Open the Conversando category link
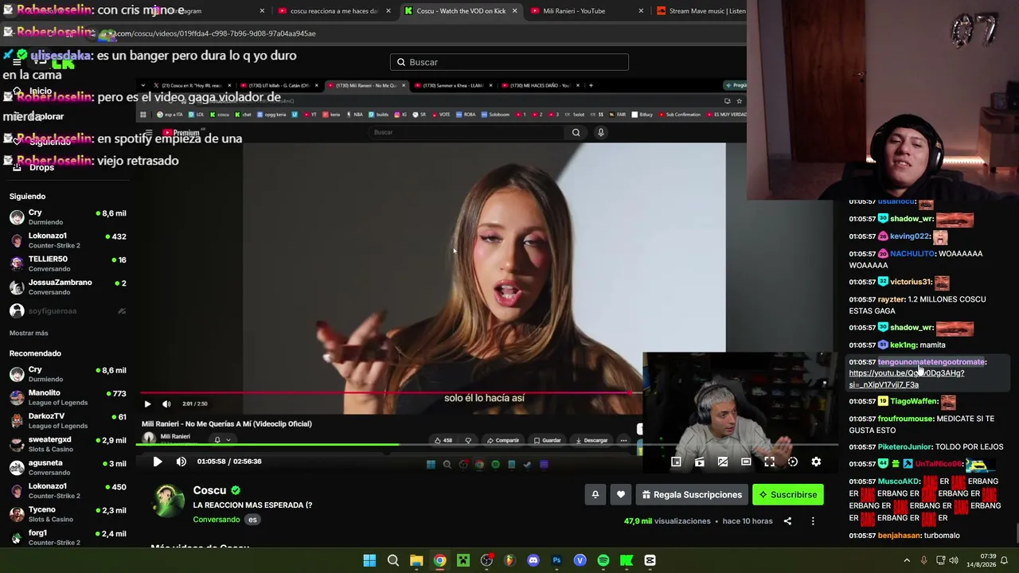 point(216,520)
